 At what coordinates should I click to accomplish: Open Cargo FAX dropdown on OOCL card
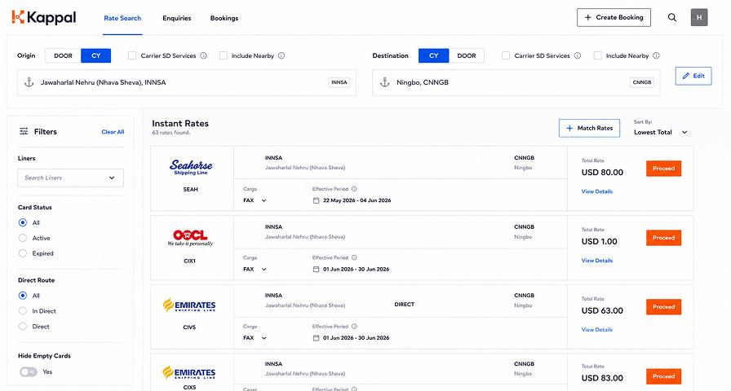pos(255,269)
